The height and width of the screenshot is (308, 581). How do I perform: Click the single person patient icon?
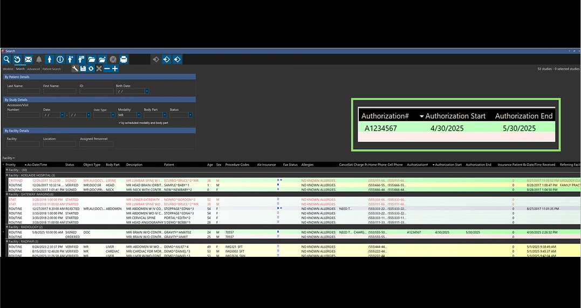coord(49,59)
